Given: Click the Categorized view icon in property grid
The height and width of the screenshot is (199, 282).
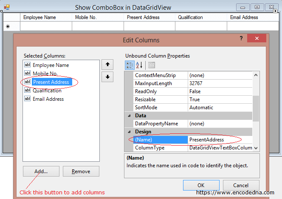Looking at the screenshot, I should point(130,65).
